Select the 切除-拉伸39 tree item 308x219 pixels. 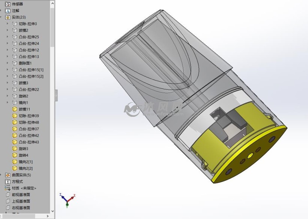(29, 116)
